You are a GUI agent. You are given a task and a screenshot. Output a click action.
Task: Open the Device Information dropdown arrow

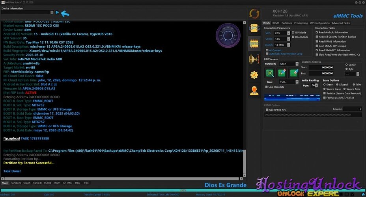pos(52,12)
